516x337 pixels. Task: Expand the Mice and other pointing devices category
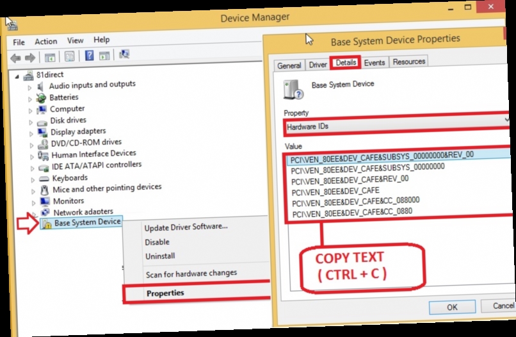click(x=33, y=191)
